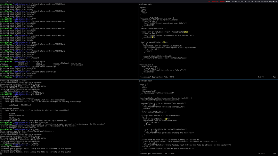Click 'defer inputFile.Close()' line

tap(153, 28)
